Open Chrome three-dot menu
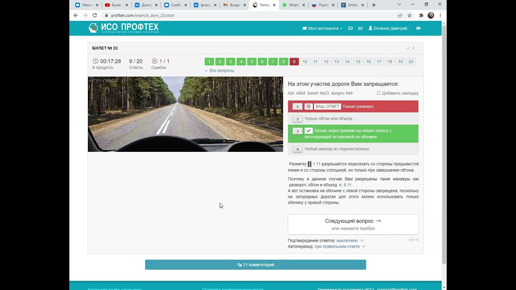Viewport: 516px width, 290px height. 440,15
